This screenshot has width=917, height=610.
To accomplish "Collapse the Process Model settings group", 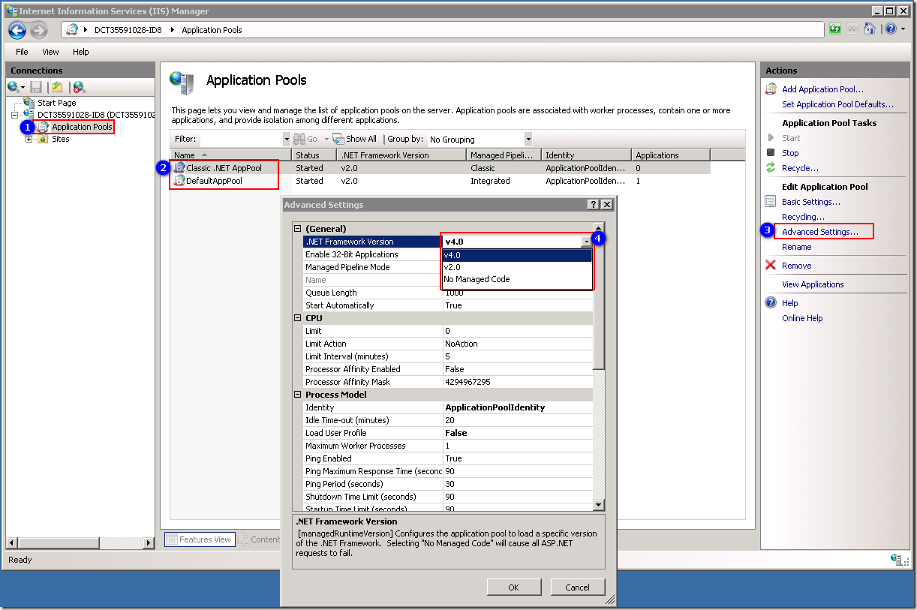I will pyautogui.click(x=297, y=395).
